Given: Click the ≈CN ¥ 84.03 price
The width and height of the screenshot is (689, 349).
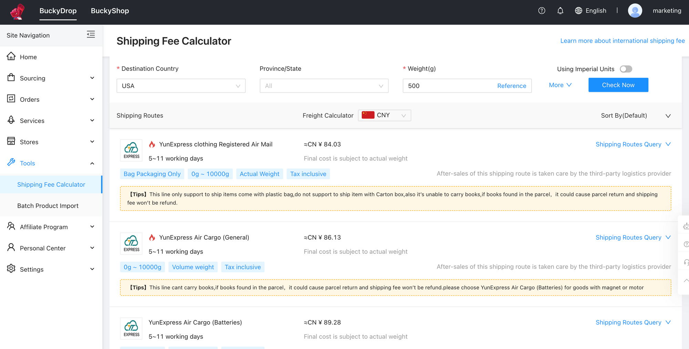Looking at the screenshot, I should click(x=322, y=144).
